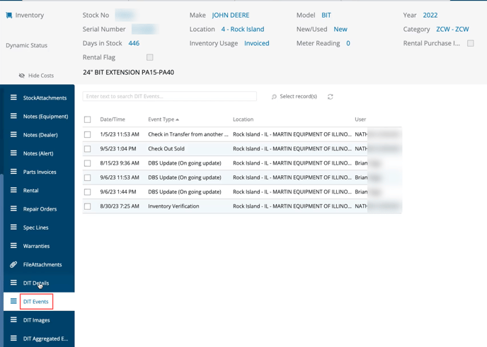This screenshot has width=487, height=347.
Task: Open the Select record(s) search option
Action: [294, 97]
